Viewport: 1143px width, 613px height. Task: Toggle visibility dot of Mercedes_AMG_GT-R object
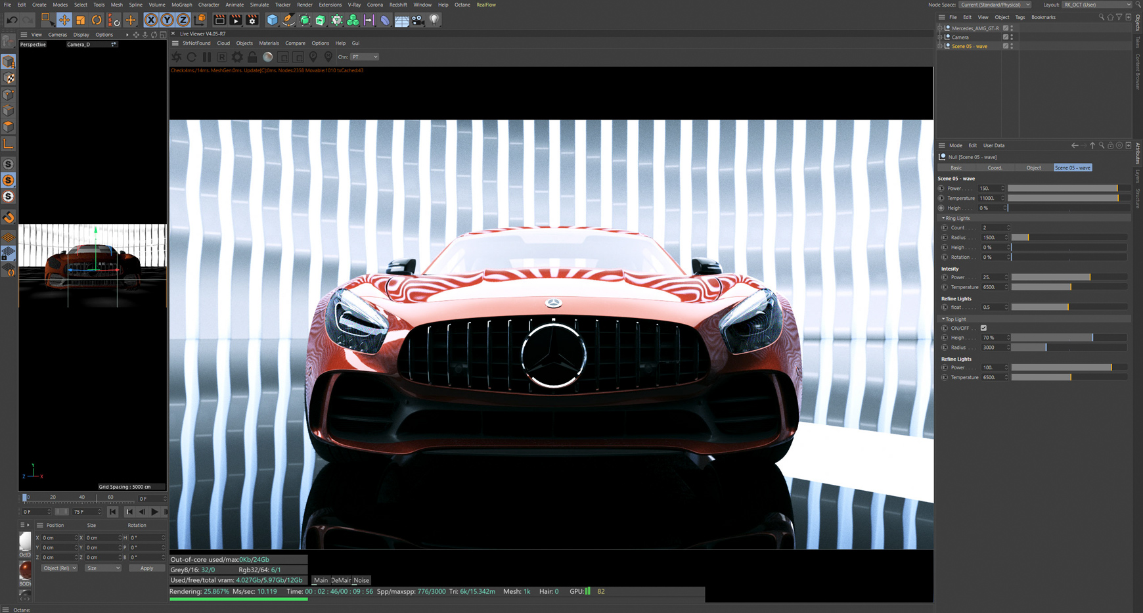point(1011,27)
